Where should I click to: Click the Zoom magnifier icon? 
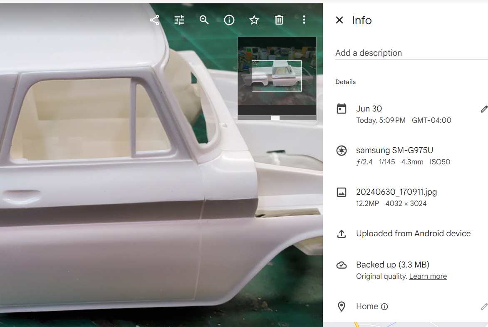[204, 20]
